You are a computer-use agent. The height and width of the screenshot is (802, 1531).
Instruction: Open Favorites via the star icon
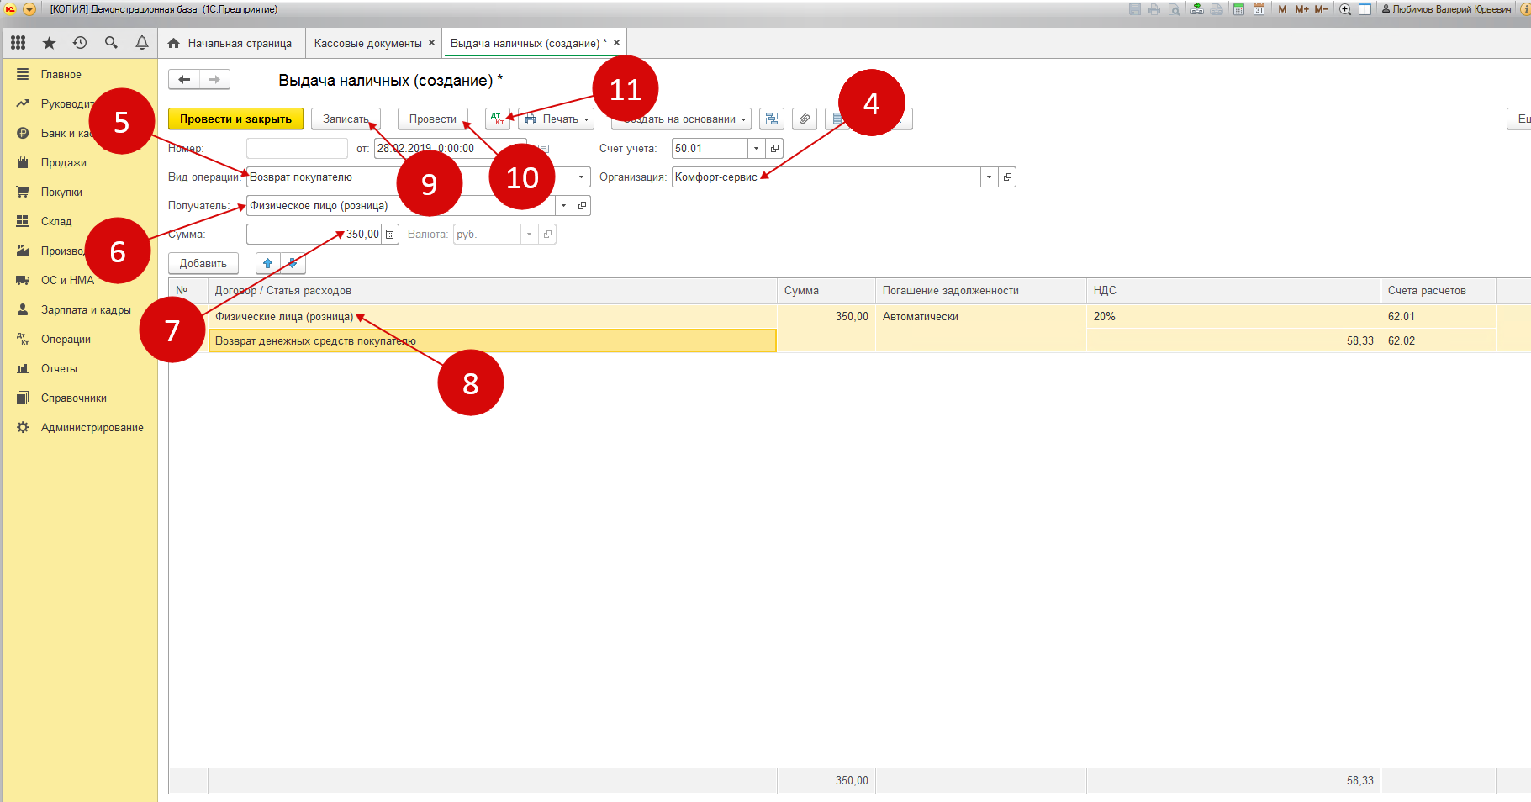pyautogui.click(x=49, y=43)
